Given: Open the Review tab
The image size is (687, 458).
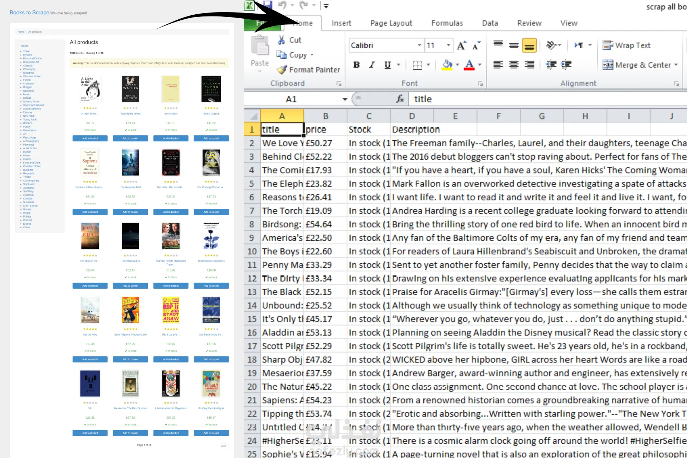Looking at the screenshot, I should pos(529,23).
